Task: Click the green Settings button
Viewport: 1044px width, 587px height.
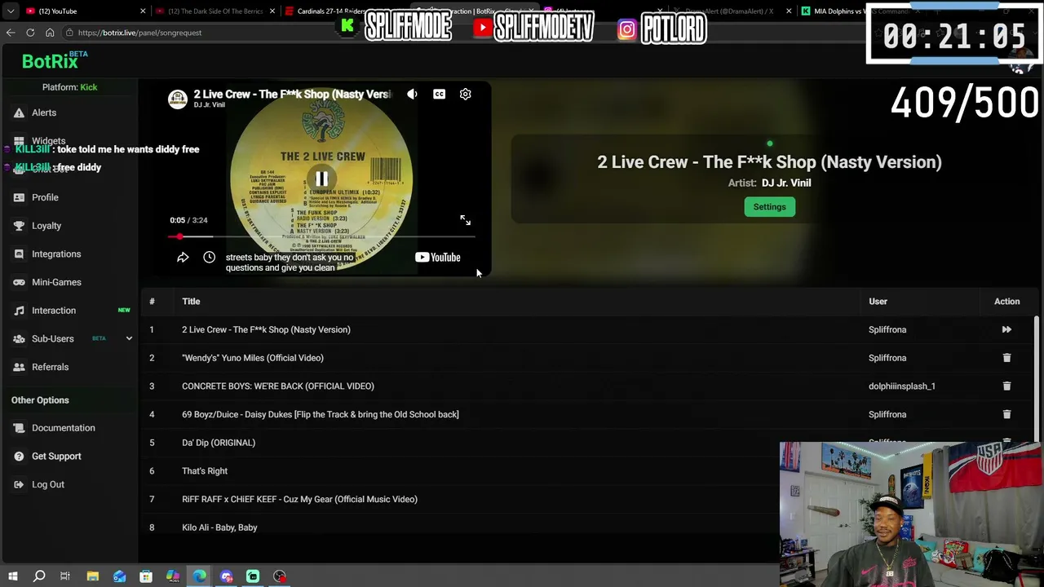Action: (x=769, y=207)
